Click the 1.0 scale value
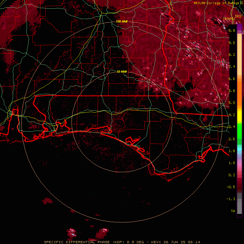Screen dimensions: 244x244 click(232, 163)
